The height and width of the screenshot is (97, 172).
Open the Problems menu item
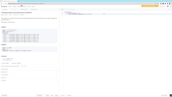[x=15, y=6]
